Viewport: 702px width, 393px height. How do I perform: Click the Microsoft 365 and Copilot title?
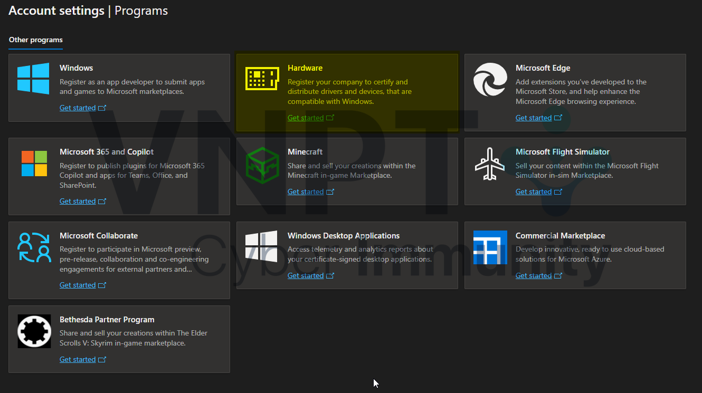click(107, 152)
